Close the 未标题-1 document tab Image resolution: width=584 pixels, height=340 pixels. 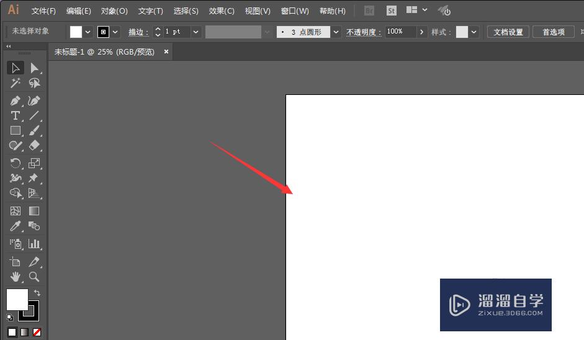point(166,51)
